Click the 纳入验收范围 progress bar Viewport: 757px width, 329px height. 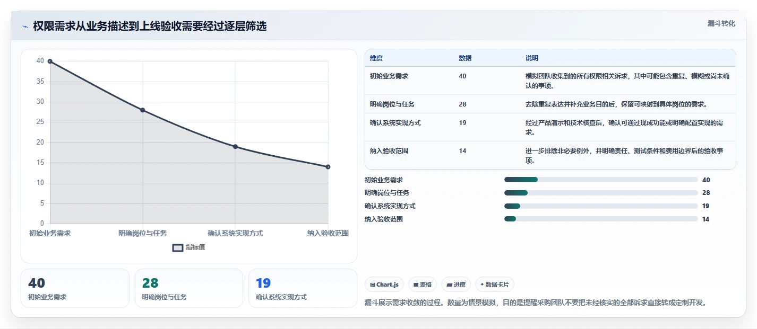click(x=601, y=219)
